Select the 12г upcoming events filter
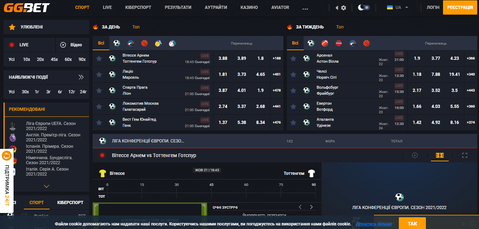This screenshot has width=479, height=229. 72,92
